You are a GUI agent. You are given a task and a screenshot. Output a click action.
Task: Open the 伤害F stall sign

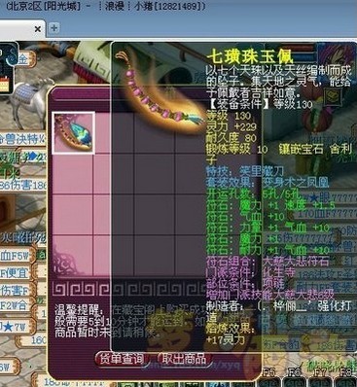16,291
